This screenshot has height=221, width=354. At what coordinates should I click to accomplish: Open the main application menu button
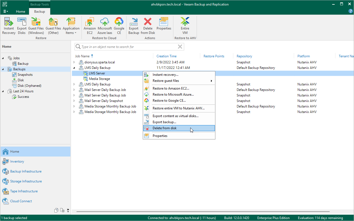[6, 11]
